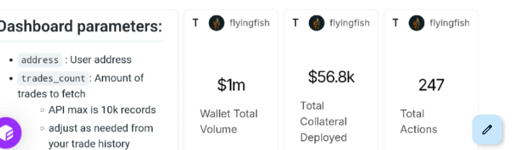Click the blue pencil edit button
Screen dimensions: 514x150
point(487,130)
